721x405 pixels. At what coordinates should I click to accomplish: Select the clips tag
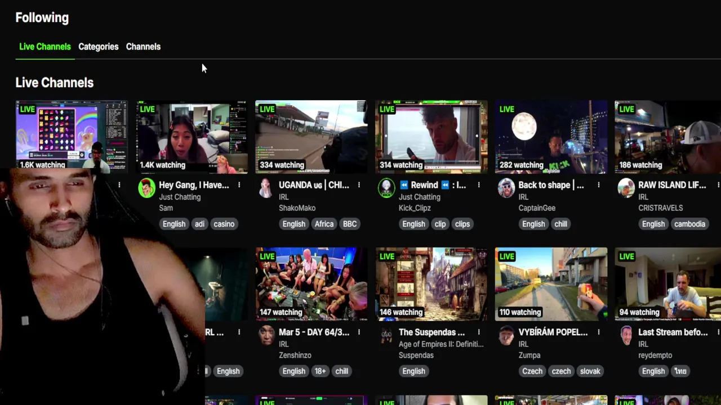[462, 224]
